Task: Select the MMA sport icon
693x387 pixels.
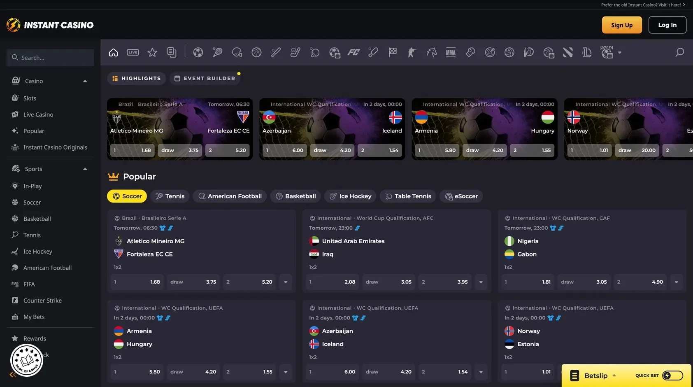Action: (451, 52)
